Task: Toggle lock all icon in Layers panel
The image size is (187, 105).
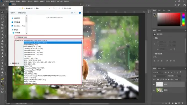Action: [169, 80]
